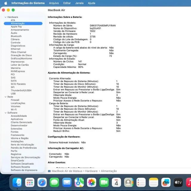Image resolution: width=191 pixels, height=191 pixels.
Task: Select Alimentação in sidebar
Action: (x=23, y=23)
